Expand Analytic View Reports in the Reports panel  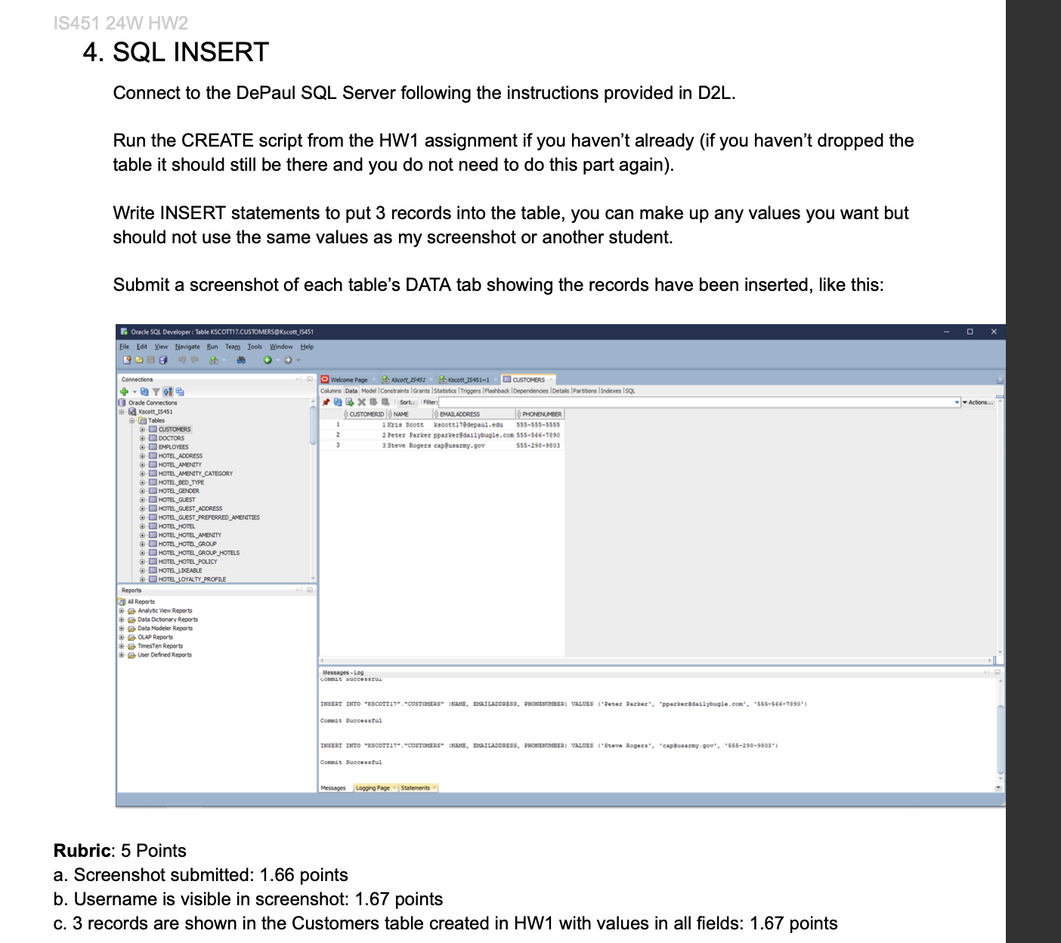click(x=122, y=610)
